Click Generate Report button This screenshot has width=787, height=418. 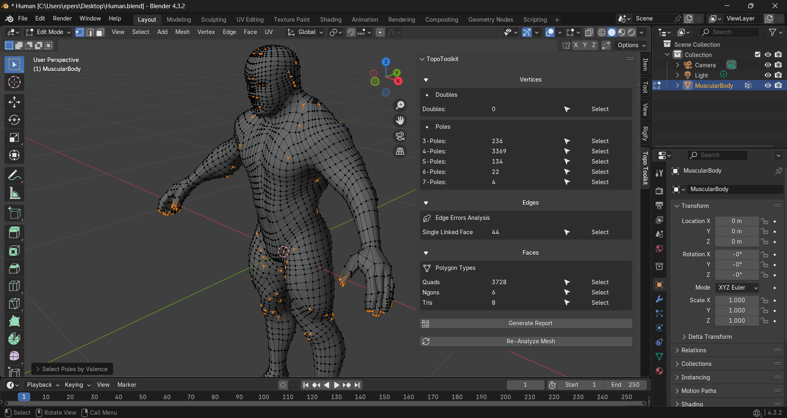point(526,323)
